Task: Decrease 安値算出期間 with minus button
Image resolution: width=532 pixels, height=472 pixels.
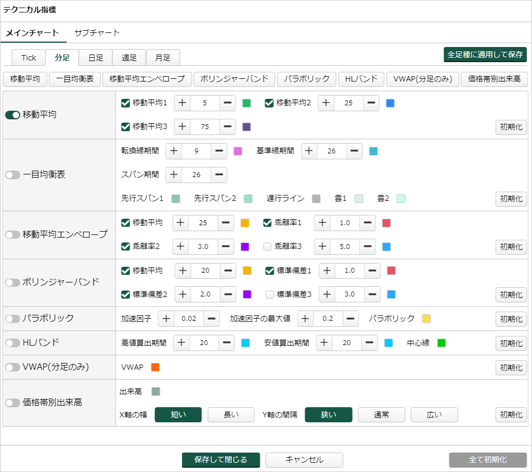Action: pos(369,343)
